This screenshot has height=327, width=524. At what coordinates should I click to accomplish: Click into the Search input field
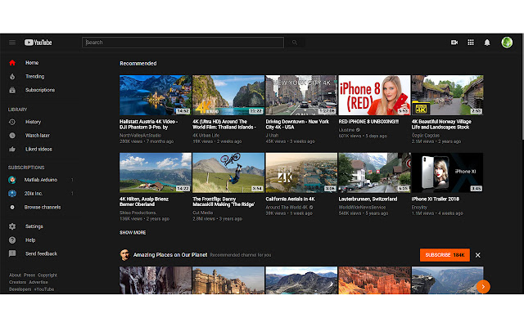pos(183,43)
